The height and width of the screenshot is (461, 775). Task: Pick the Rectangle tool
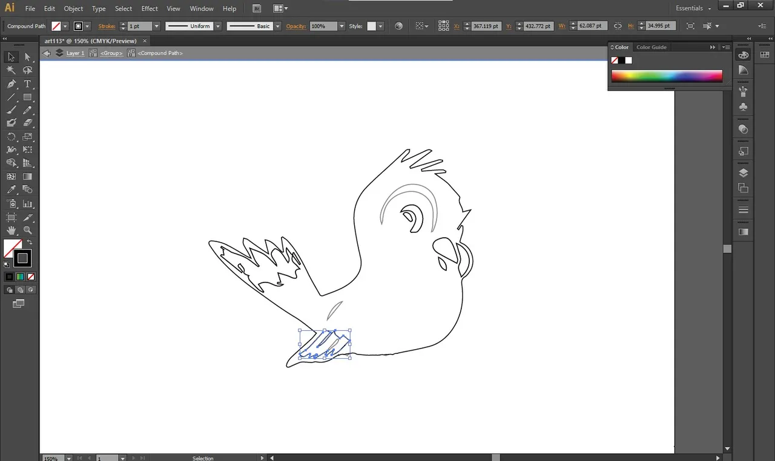coord(27,97)
